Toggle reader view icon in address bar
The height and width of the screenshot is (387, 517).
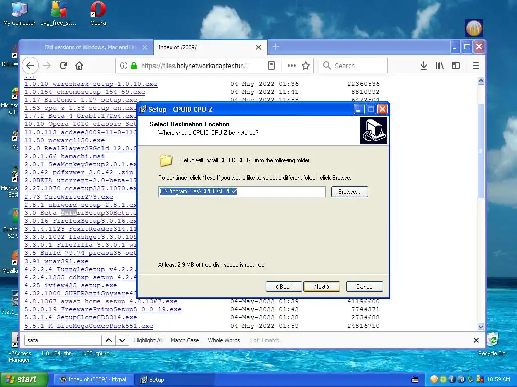tap(271, 66)
